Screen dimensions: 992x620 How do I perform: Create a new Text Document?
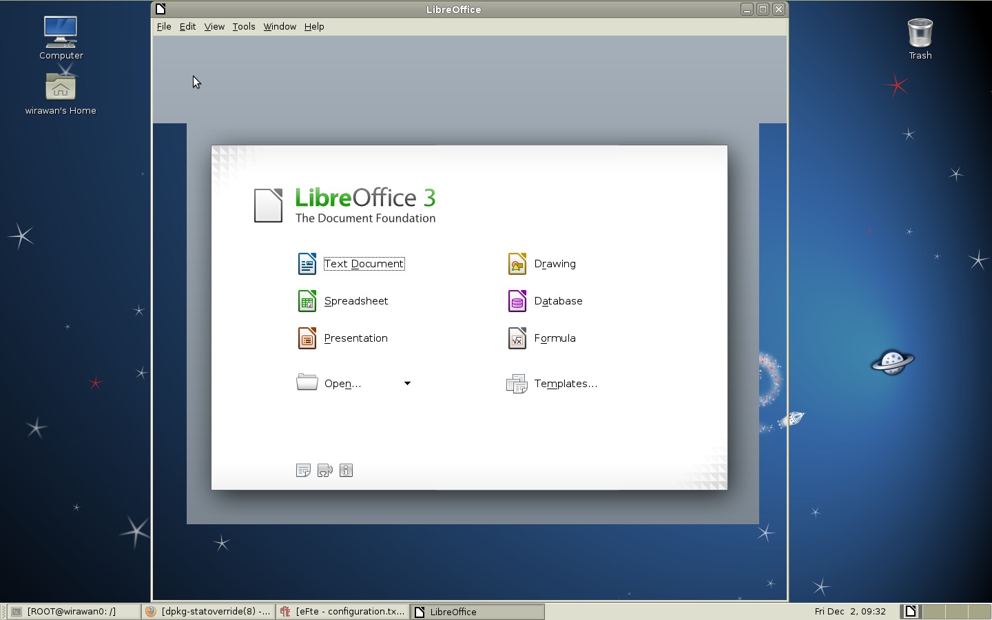[351, 264]
